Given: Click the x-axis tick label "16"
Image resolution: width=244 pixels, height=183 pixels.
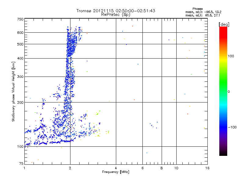Looking at the screenshot, I should point(207,168).
